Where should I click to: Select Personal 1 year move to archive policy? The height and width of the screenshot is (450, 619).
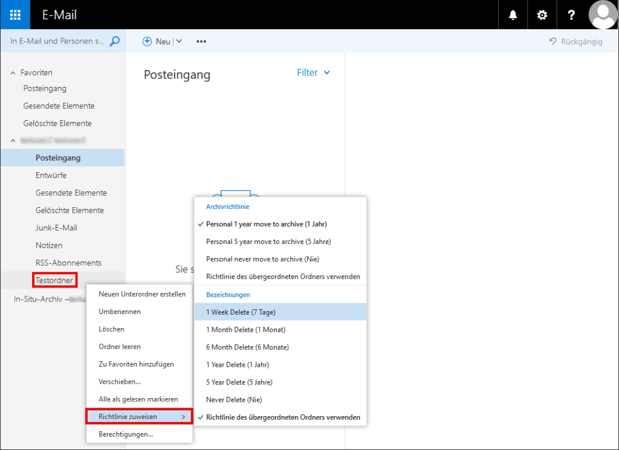pyautogui.click(x=266, y=224)
